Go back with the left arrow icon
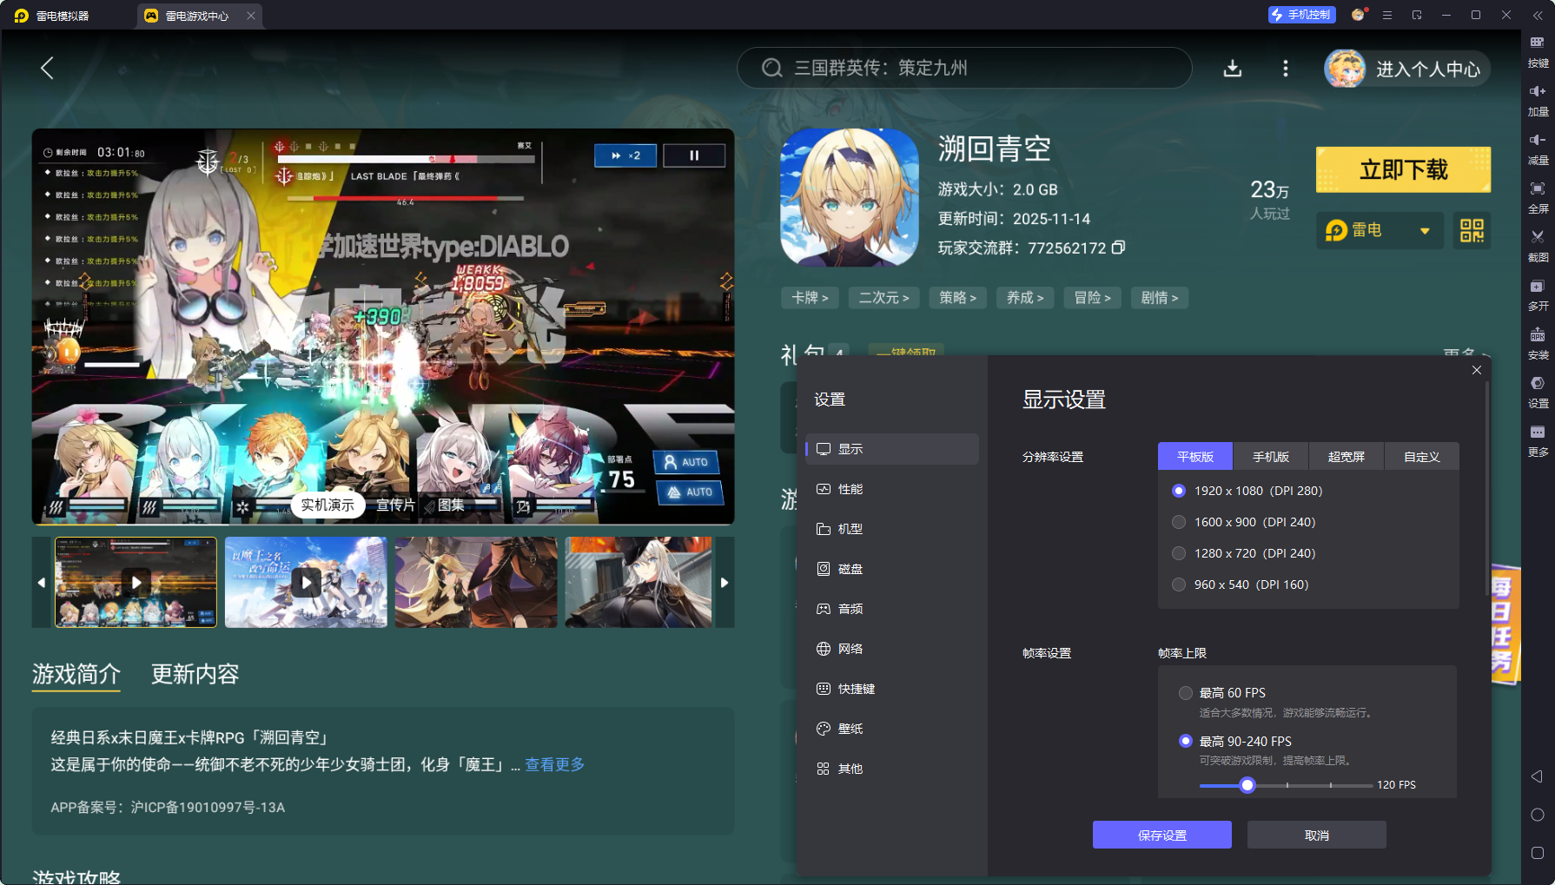Viewport: 1555px width, 885px height. coord(47,68)
